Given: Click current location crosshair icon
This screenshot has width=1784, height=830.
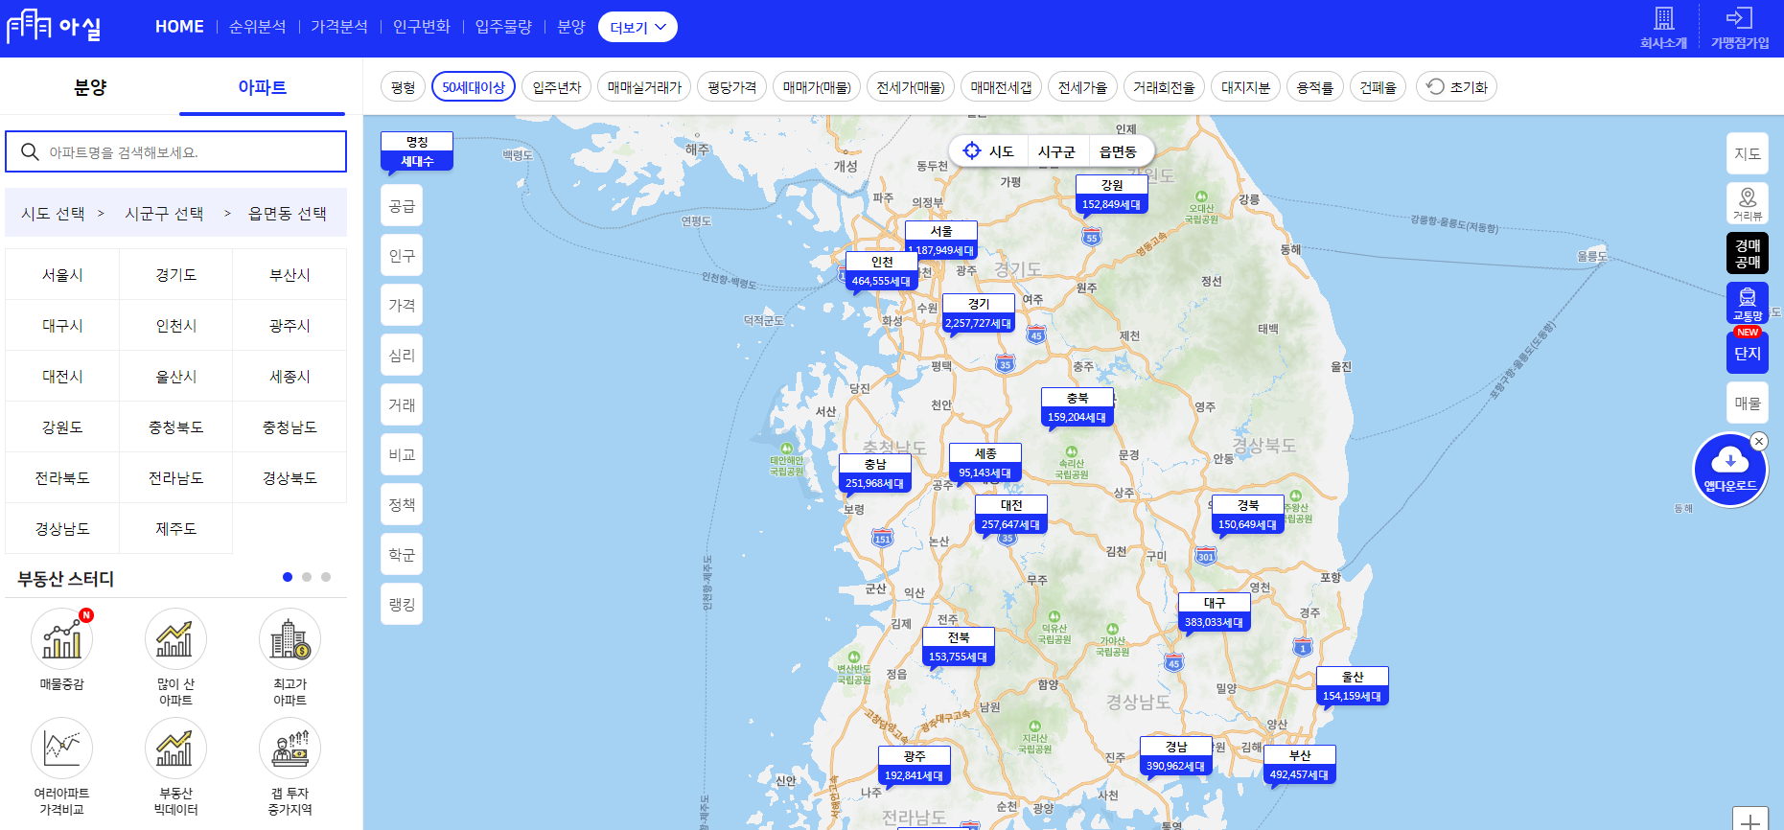Looking at the screenshot, I should (972, 150).
